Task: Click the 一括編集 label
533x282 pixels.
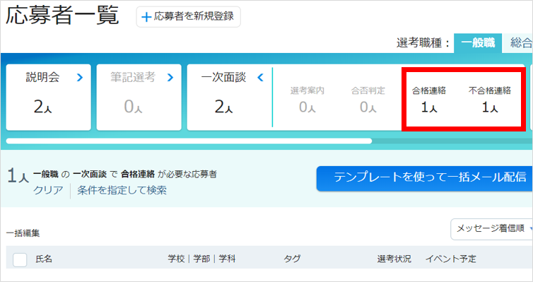Action: [23, 233]
